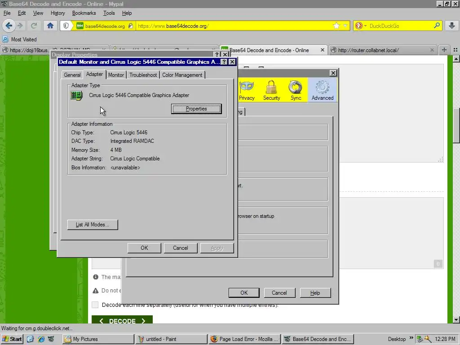Launch Internet Explorer from quick launch
The height and width of the screenshot is (345, 460).
41,339
